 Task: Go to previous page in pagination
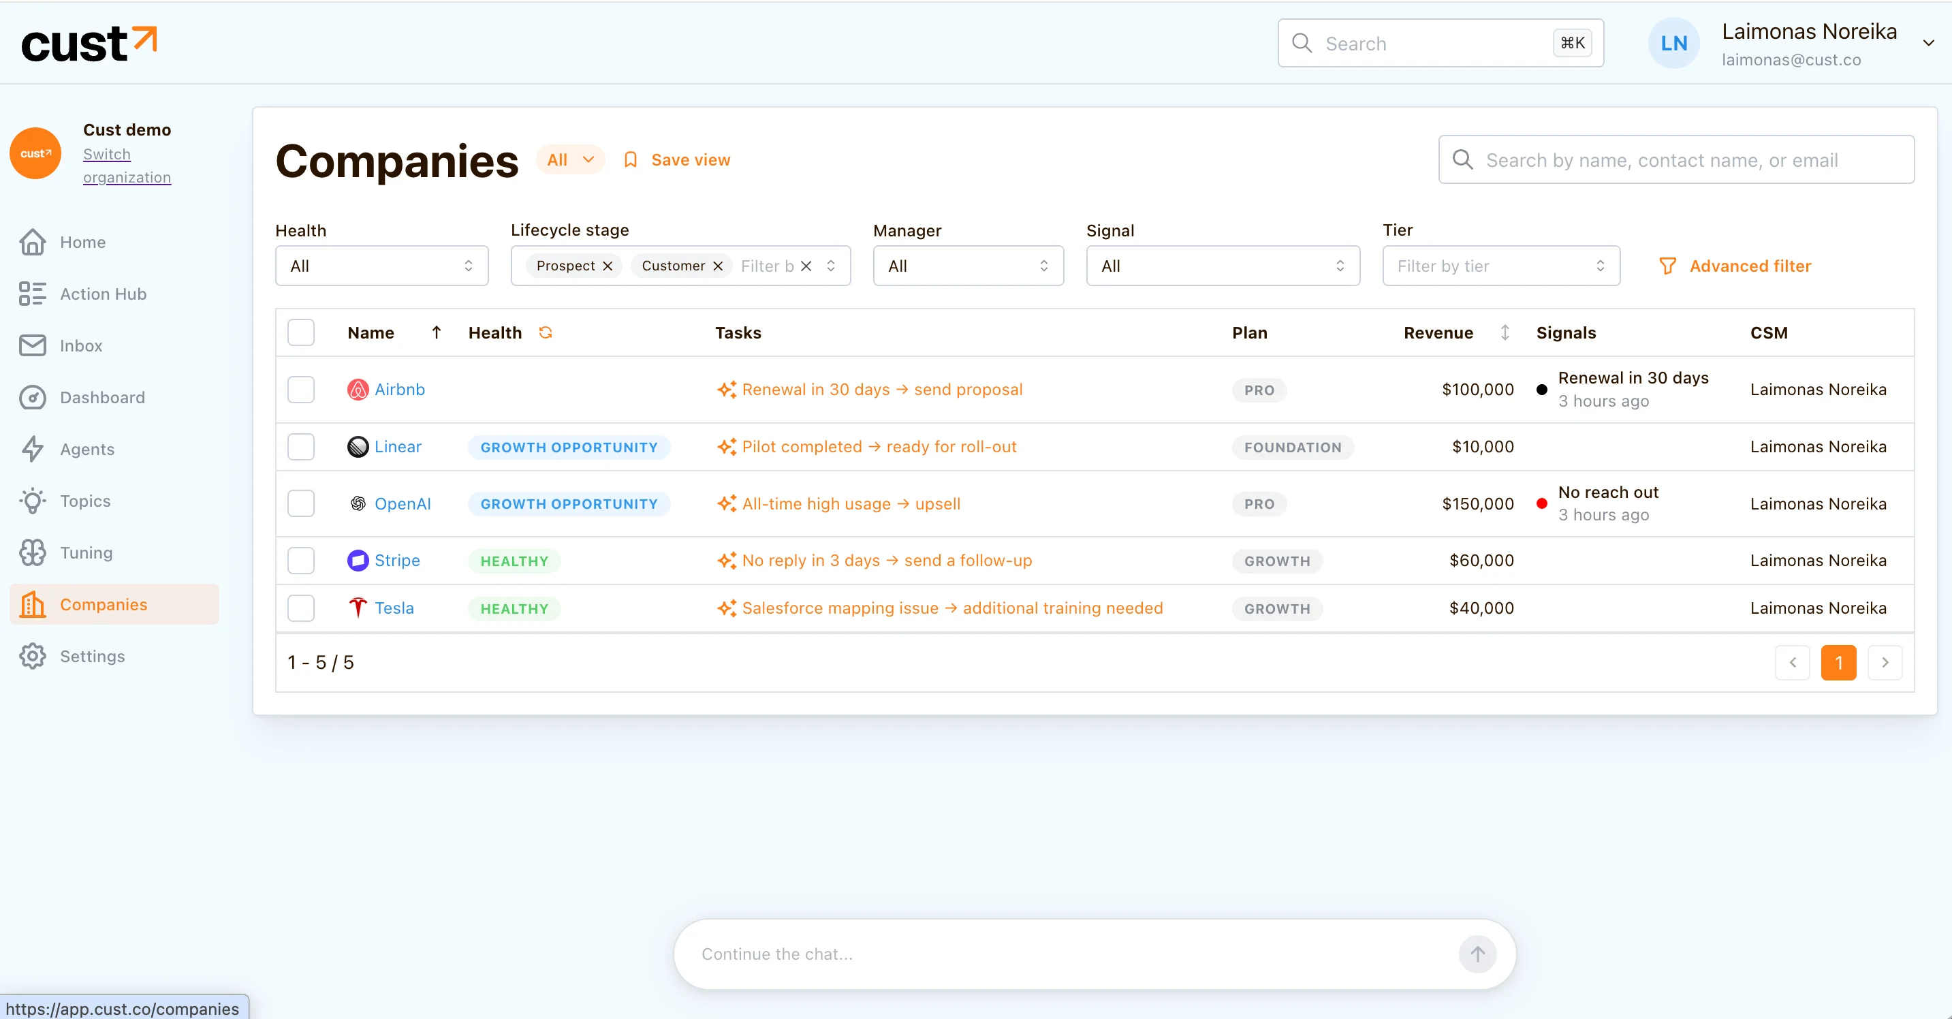click(x=1793, y=663)
